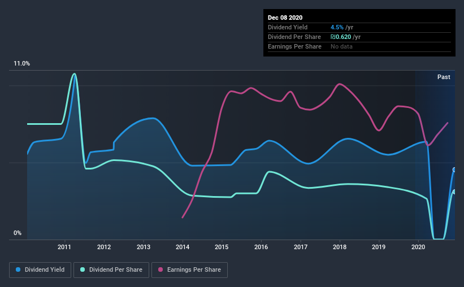Toggle the Dividend Per Share legend button
The image size is (464, 287).
pyautogui.click(x=111, y=270)
